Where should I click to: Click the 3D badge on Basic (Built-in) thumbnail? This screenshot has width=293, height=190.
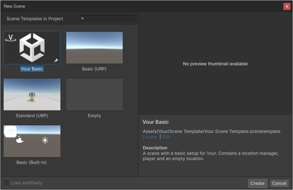tap(10, 131)
